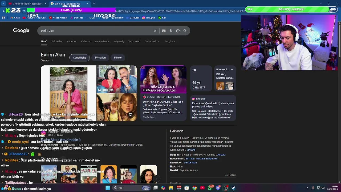Screen dimensions: 341x192
Task: Open the Instagram bookmark
Action: pyautogui.click(x=149, y=18)
